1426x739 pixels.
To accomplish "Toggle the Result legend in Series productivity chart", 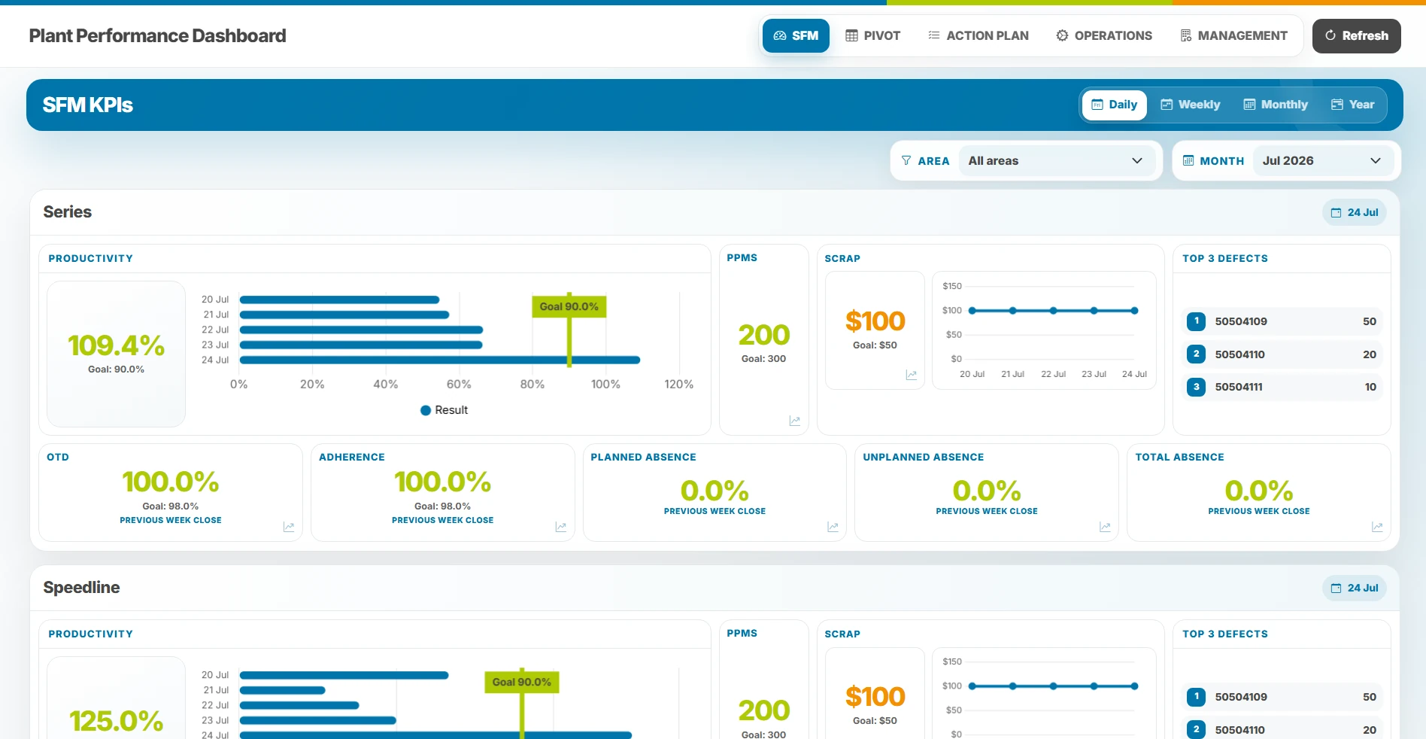I will click(x=444, y=410).
